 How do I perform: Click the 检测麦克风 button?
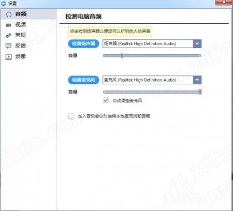(x=83, y=80)
